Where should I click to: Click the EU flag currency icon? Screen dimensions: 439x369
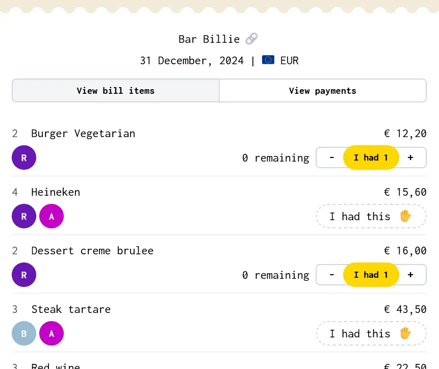(269, 60)
